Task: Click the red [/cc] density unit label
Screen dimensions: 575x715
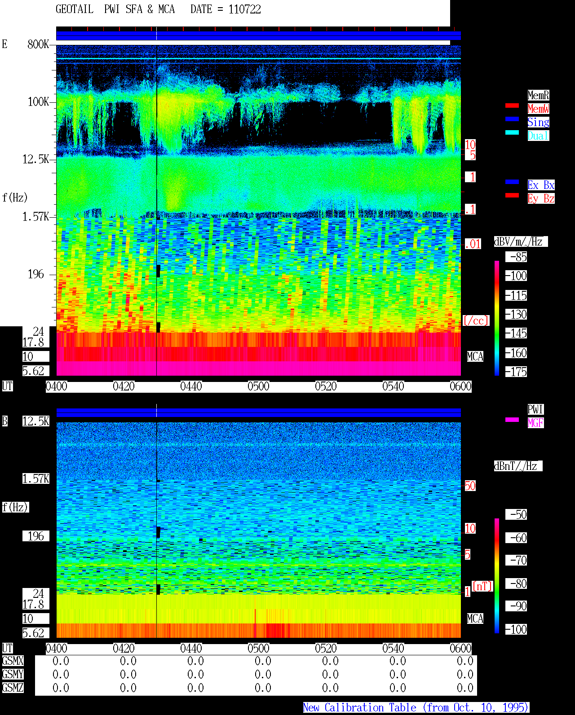Action: pos(476,320)
